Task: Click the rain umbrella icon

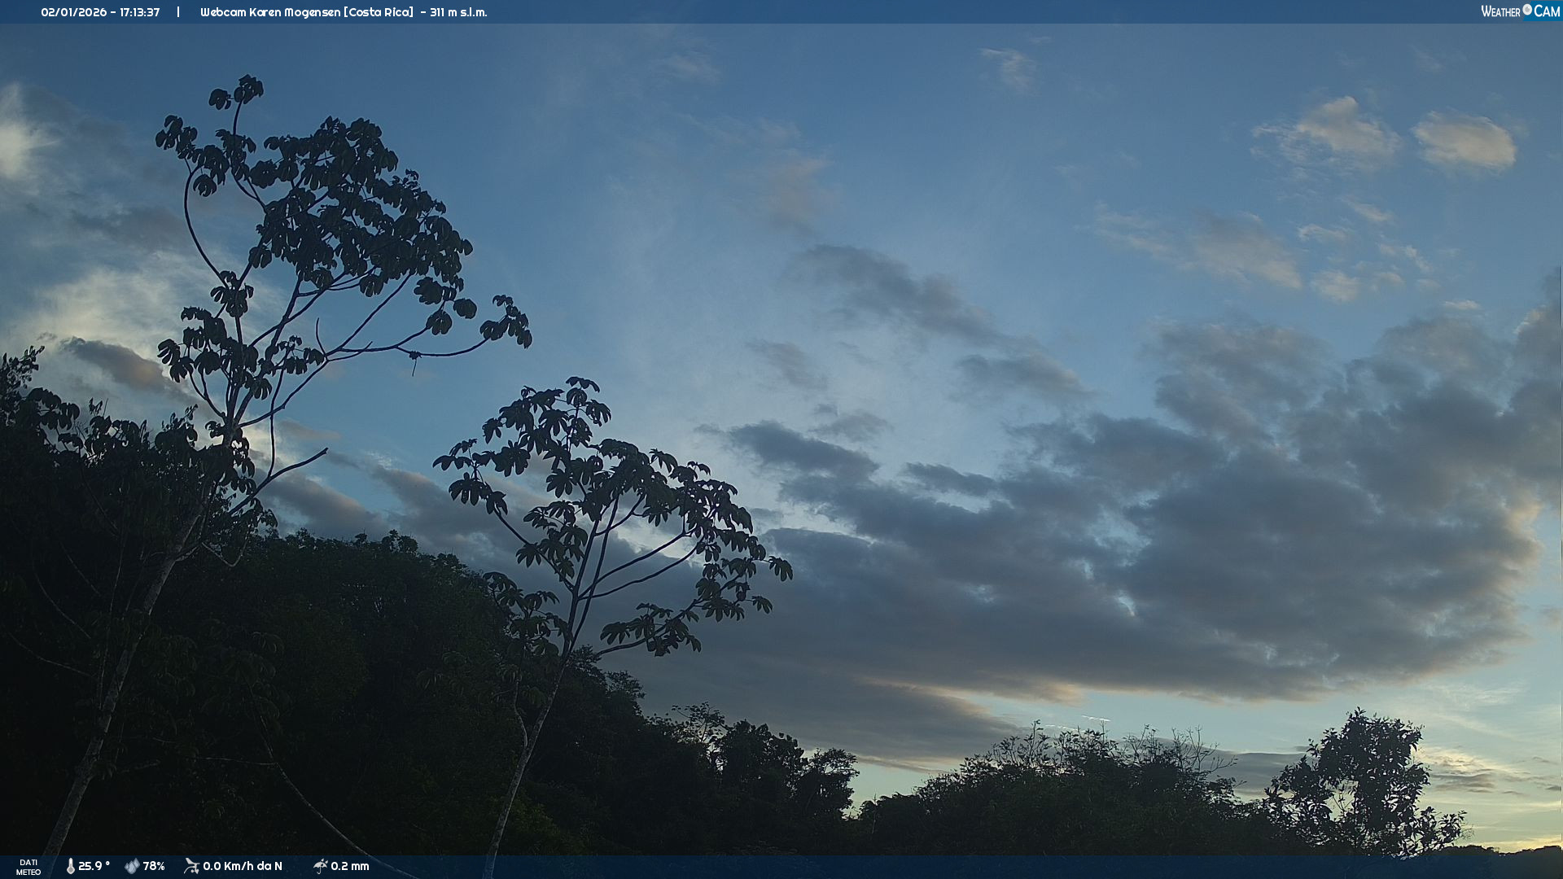Action: 320,866
